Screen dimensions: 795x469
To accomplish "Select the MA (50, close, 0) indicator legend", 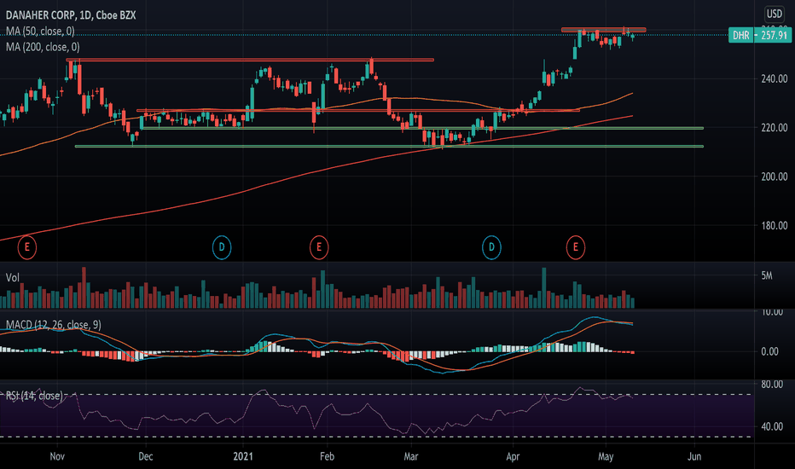I will click(x=40, y=32).
